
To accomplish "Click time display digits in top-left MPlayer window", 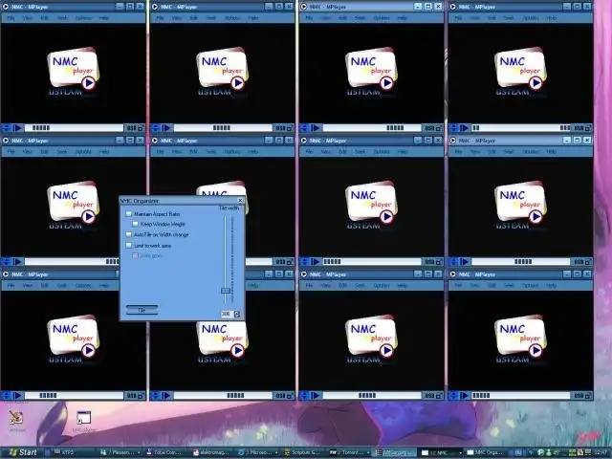I will tap(131, 128).
